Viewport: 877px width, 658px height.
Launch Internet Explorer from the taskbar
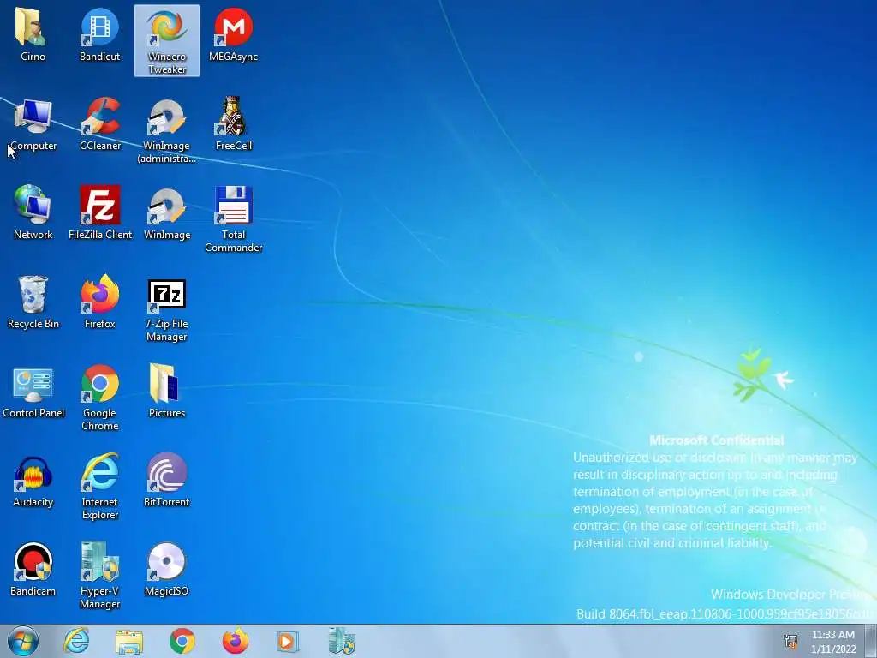click(76, 641)
